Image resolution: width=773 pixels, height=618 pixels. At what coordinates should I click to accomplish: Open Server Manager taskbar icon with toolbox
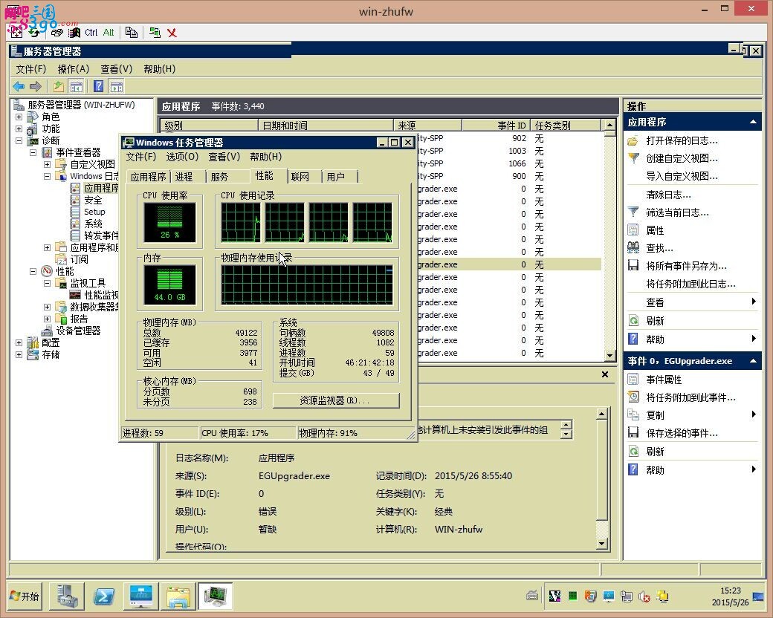tap(67, 596)
